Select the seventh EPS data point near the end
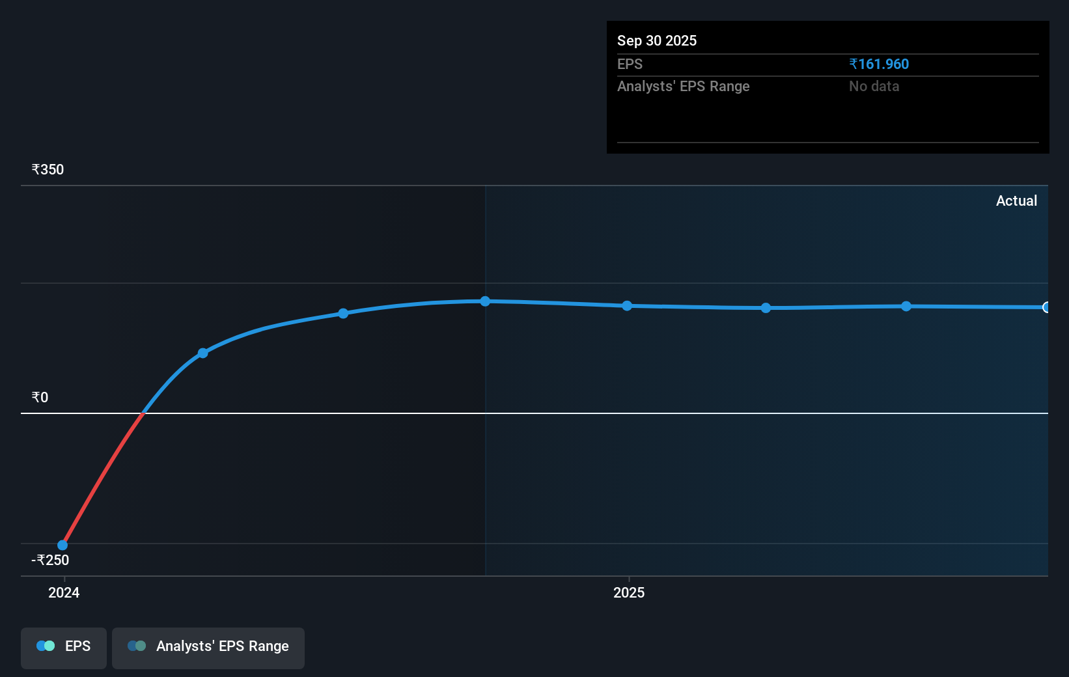The height and width of the screenshot is (677, 1069). pos(906,306)
